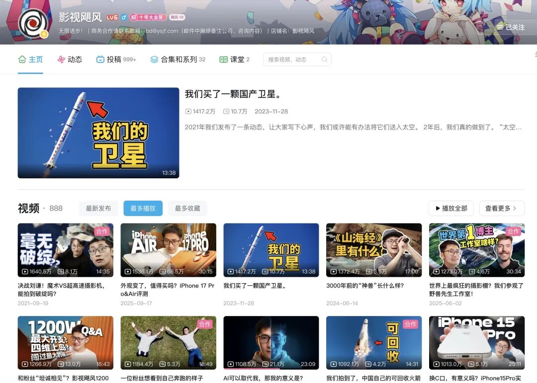Open the pinned video titled 我们买了一颗国产卫星

tap(98, 133)
